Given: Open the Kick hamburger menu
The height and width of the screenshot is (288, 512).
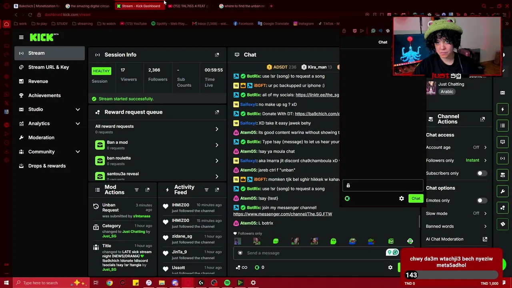Looking at the screenshot, I should pos(21,37).
